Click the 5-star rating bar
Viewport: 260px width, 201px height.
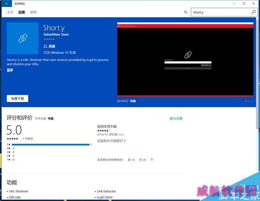point(51,145)
